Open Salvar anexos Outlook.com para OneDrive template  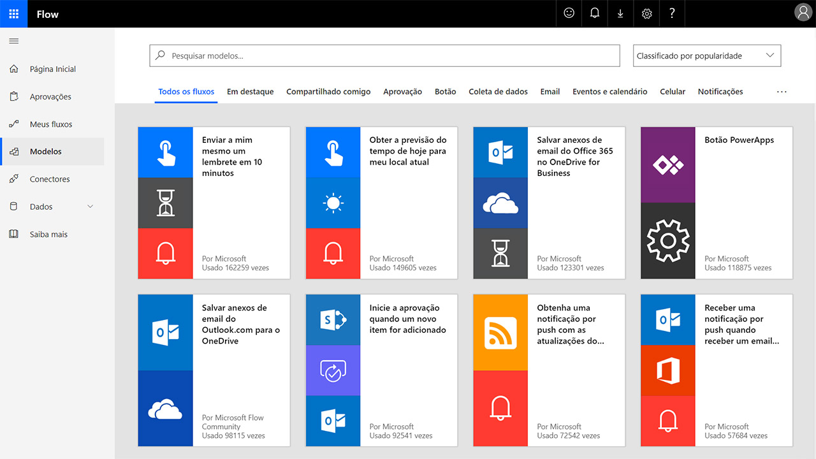point(241,324)
